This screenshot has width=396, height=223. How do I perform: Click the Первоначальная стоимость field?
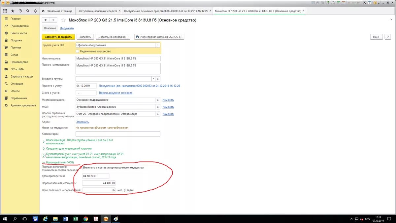point(99,183)
